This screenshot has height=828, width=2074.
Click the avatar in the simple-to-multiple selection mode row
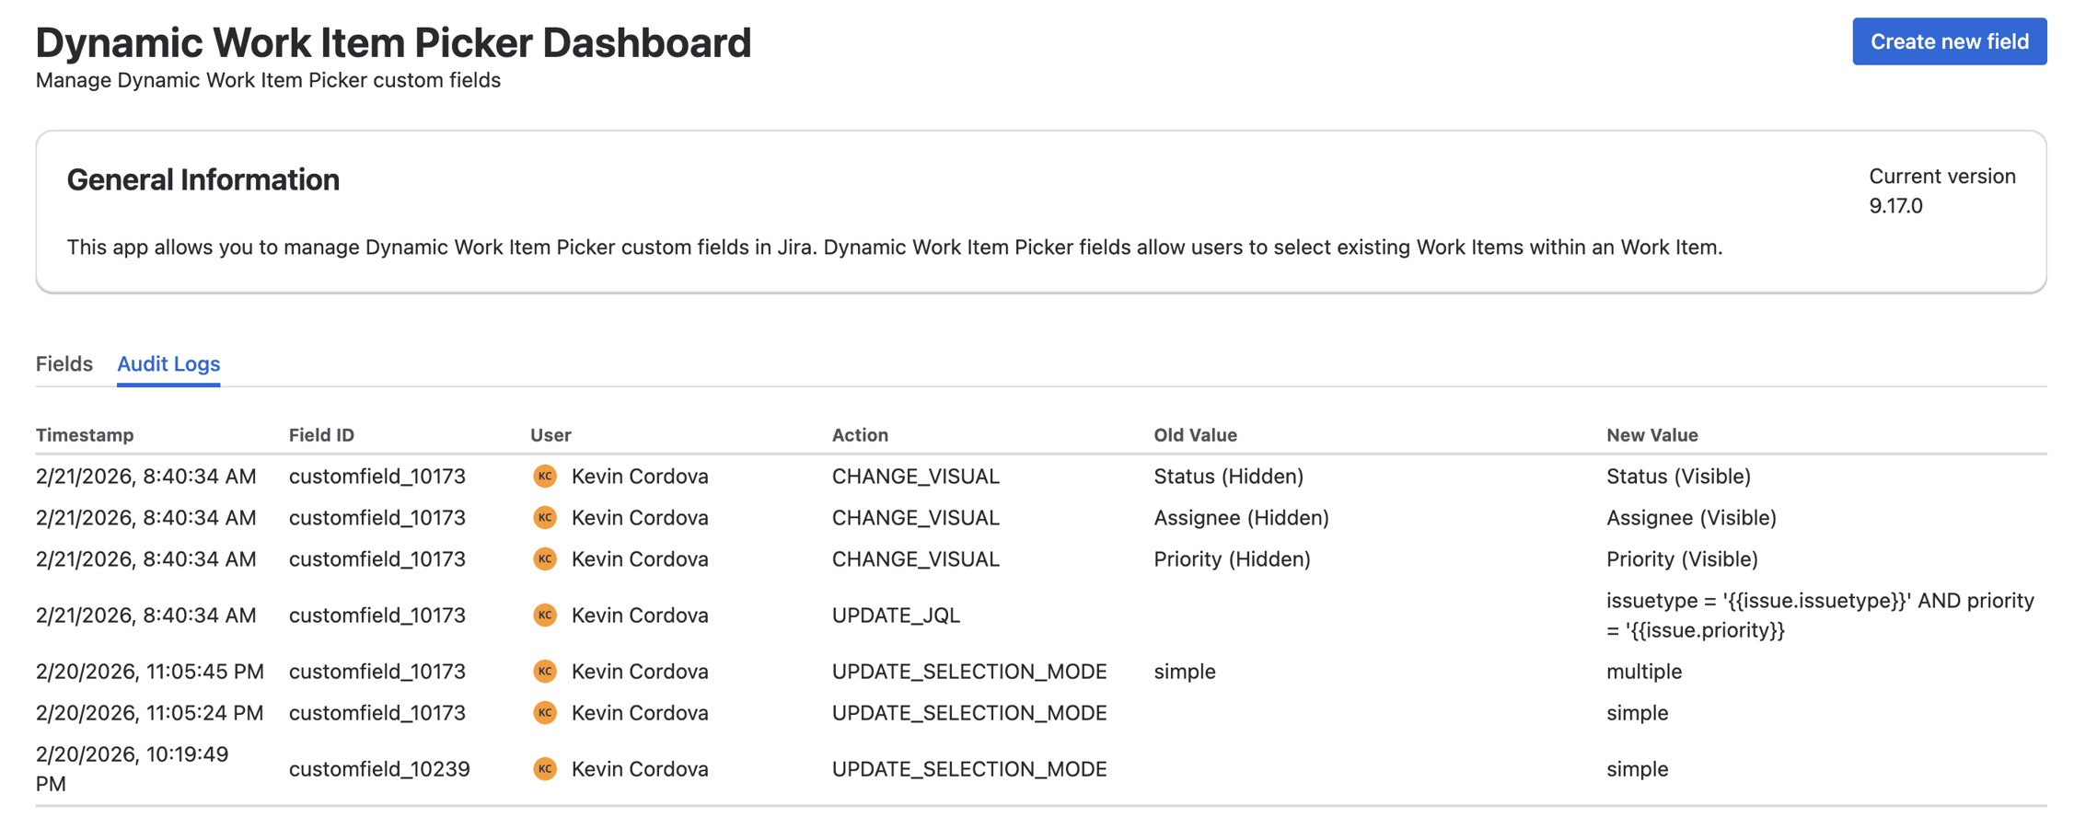click(x=545, y=672)
